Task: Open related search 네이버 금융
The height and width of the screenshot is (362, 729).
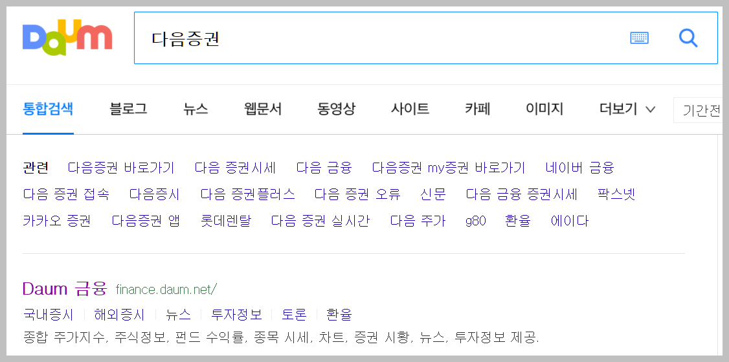Action: (579, 168)
